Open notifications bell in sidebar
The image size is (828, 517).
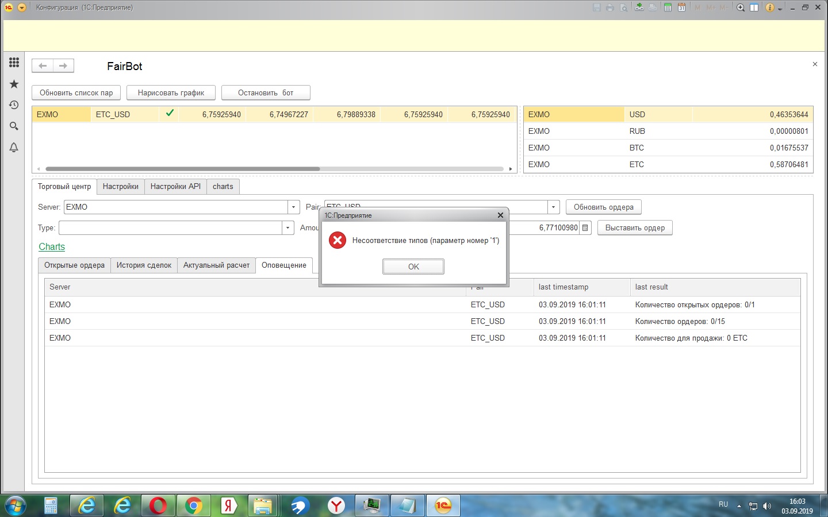click(x=14, y=147)
